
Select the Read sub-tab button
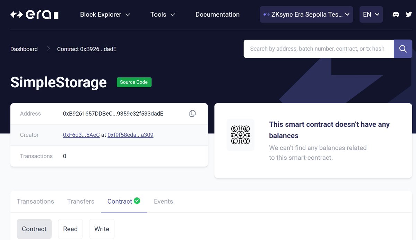click(x=70, y=229)
